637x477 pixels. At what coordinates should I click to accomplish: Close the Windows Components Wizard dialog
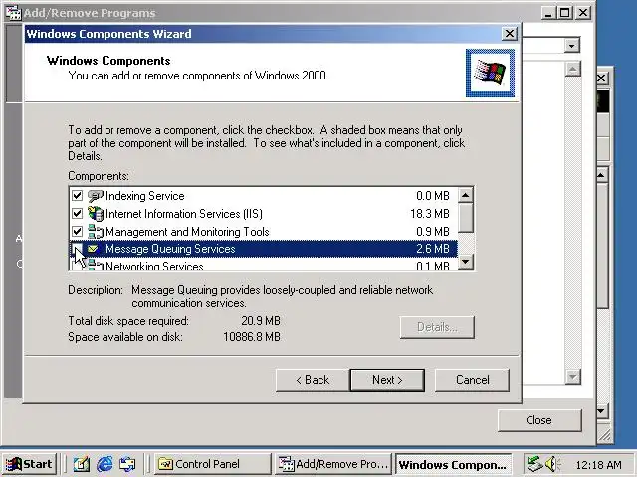tap(509, 33)
